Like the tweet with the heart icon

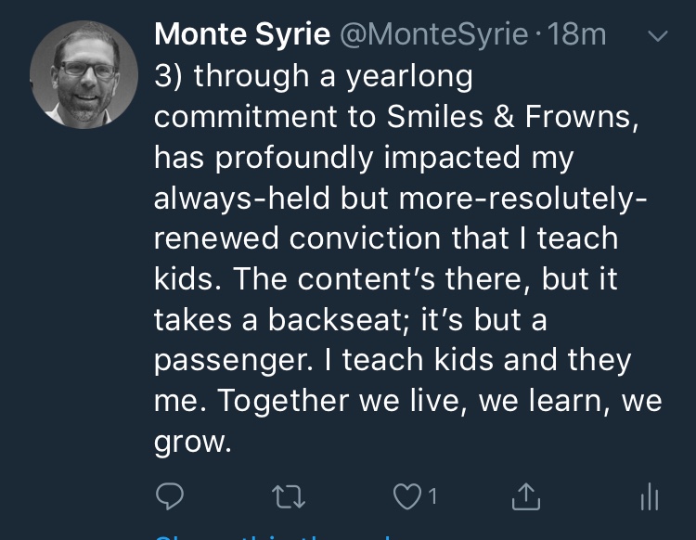407,498
